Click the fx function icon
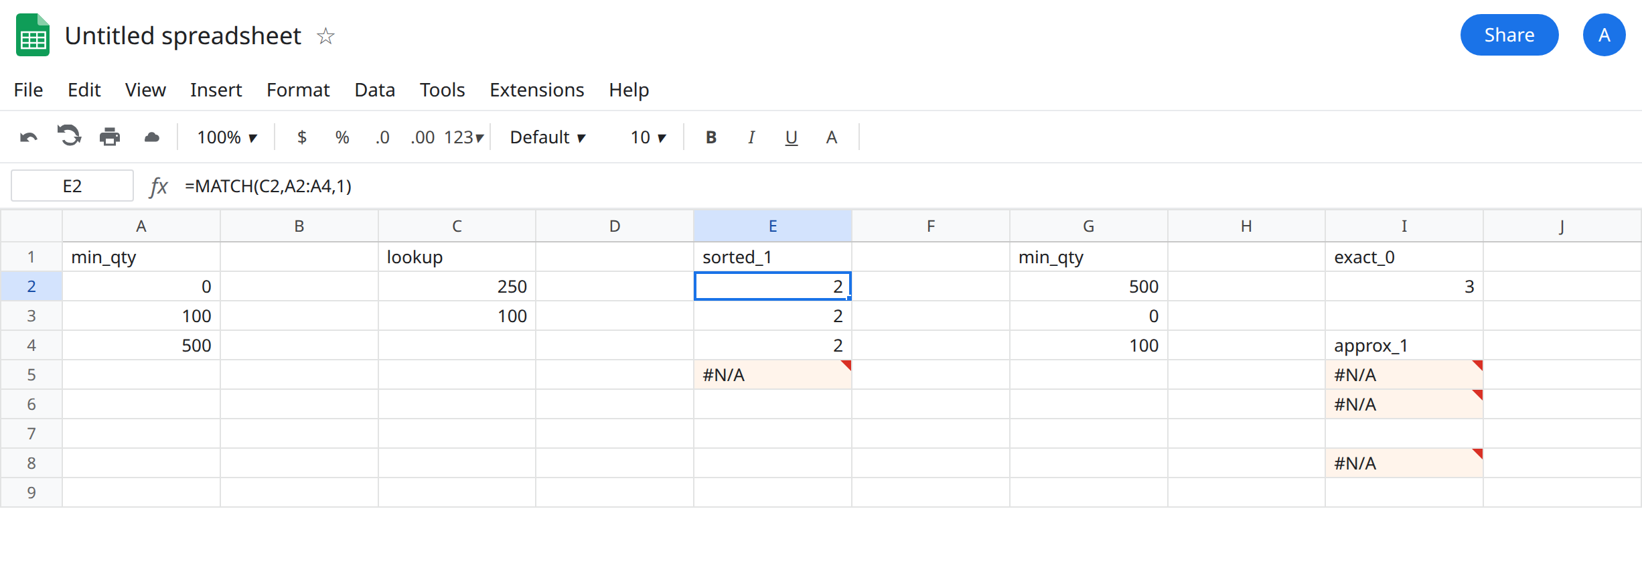1642x576 pixels. coord(159,186)
